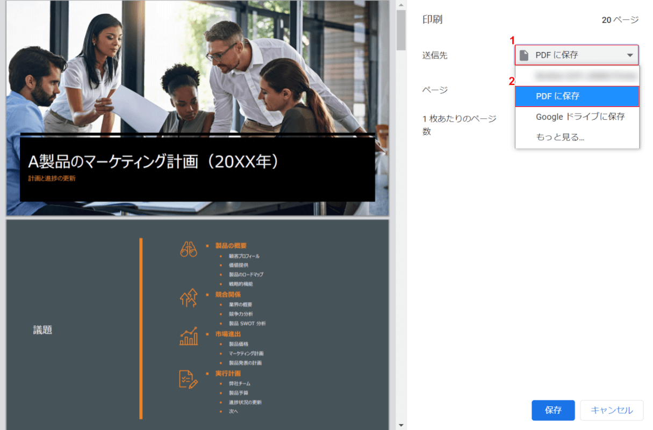Expand more destinations with もっと見る...
The image size is (653, 430).
pyautogui.click(x=560, y=137)
